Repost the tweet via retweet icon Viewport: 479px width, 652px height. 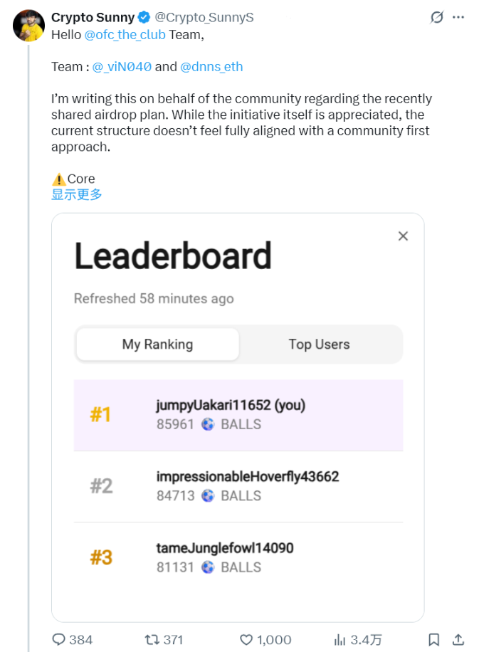tap(152, 639)
